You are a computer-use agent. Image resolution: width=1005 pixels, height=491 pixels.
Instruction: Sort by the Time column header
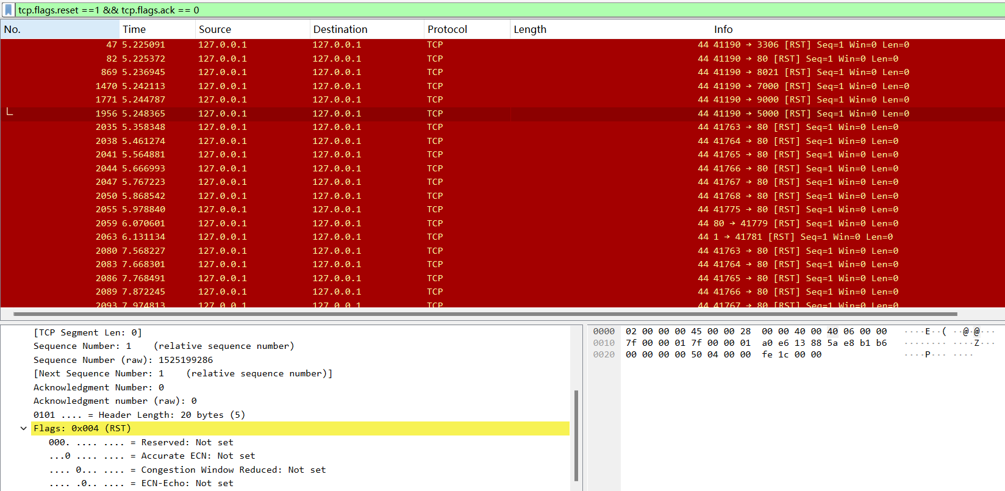pos(157,29)
